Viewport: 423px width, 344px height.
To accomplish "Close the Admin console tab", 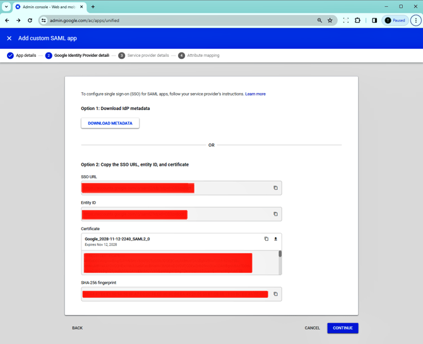I will click(x=81, y=7).
